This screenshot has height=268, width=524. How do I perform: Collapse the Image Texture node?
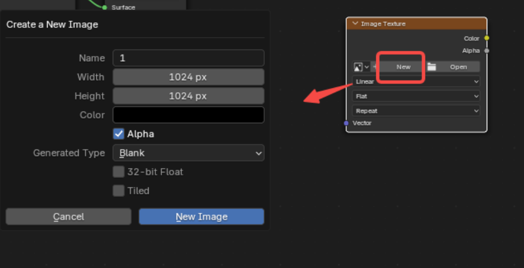(356, 24)
